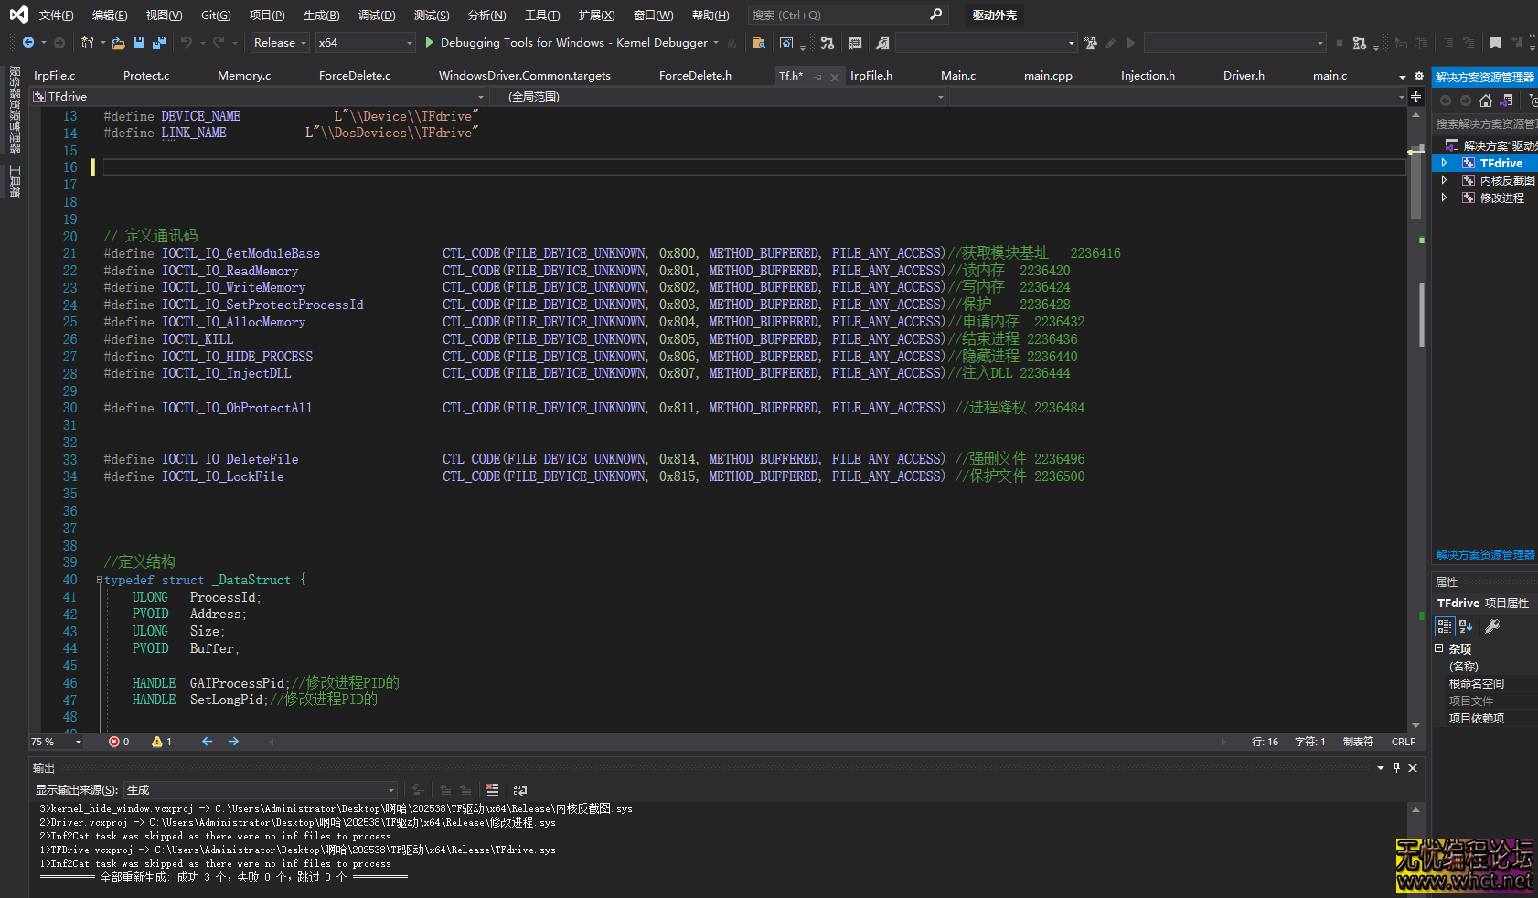Click the Open File folder icon
This screenshot has height=898, width=1538.
118,43
